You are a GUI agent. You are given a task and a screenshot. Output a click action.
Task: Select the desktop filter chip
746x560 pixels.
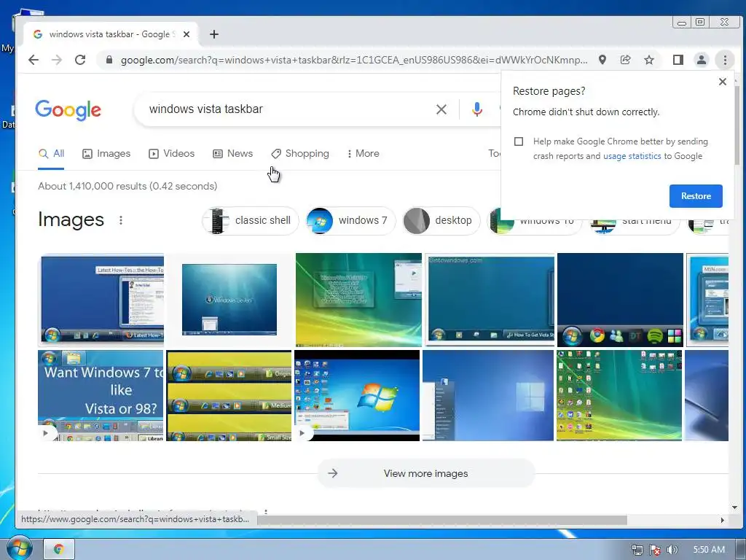coord(441,220)
